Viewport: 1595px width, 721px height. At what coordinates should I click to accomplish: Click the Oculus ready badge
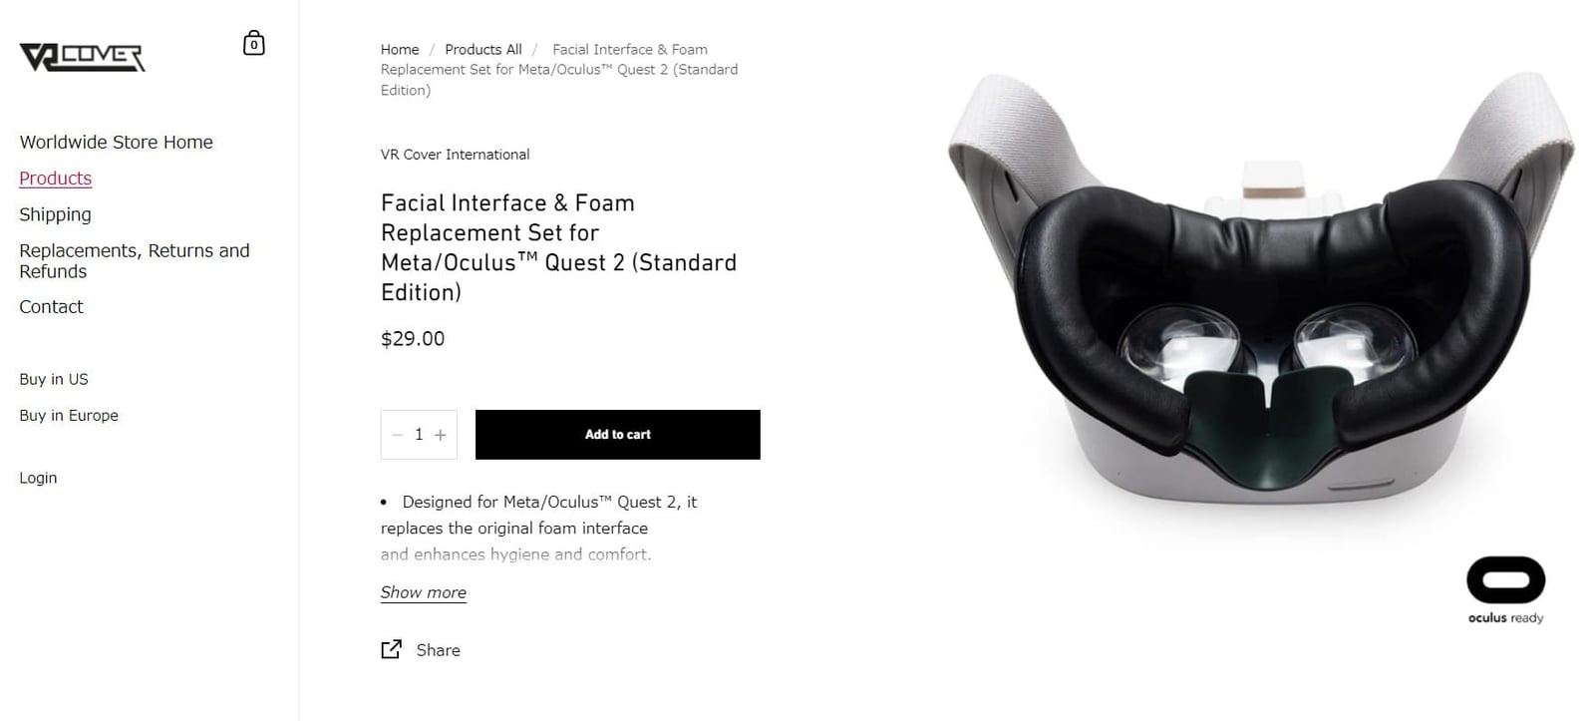coord(1505,589)
